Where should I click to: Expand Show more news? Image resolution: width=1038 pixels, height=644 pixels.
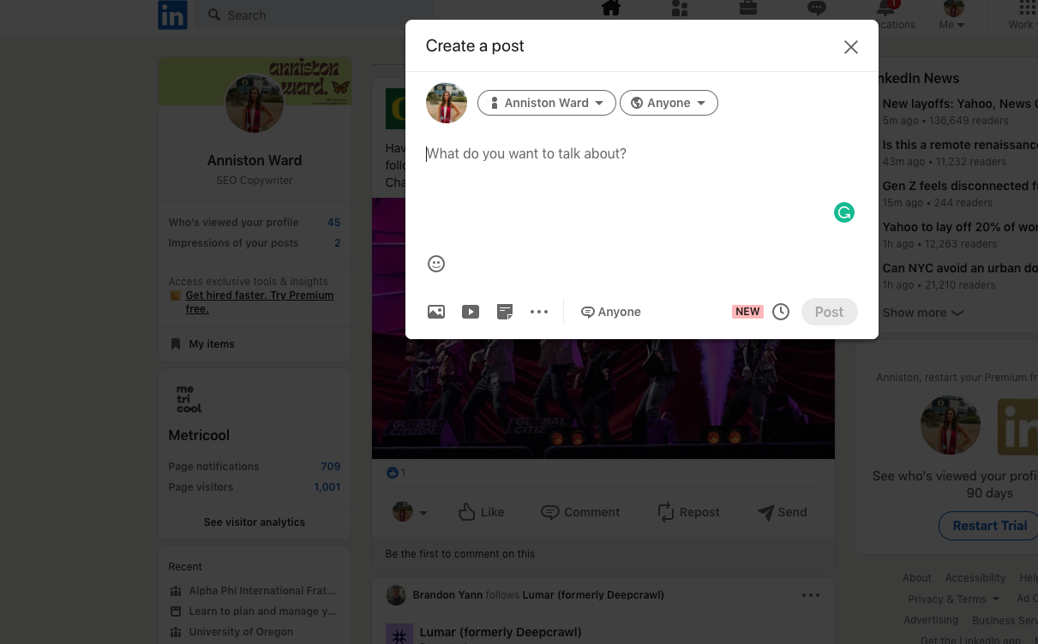point(923,313)
